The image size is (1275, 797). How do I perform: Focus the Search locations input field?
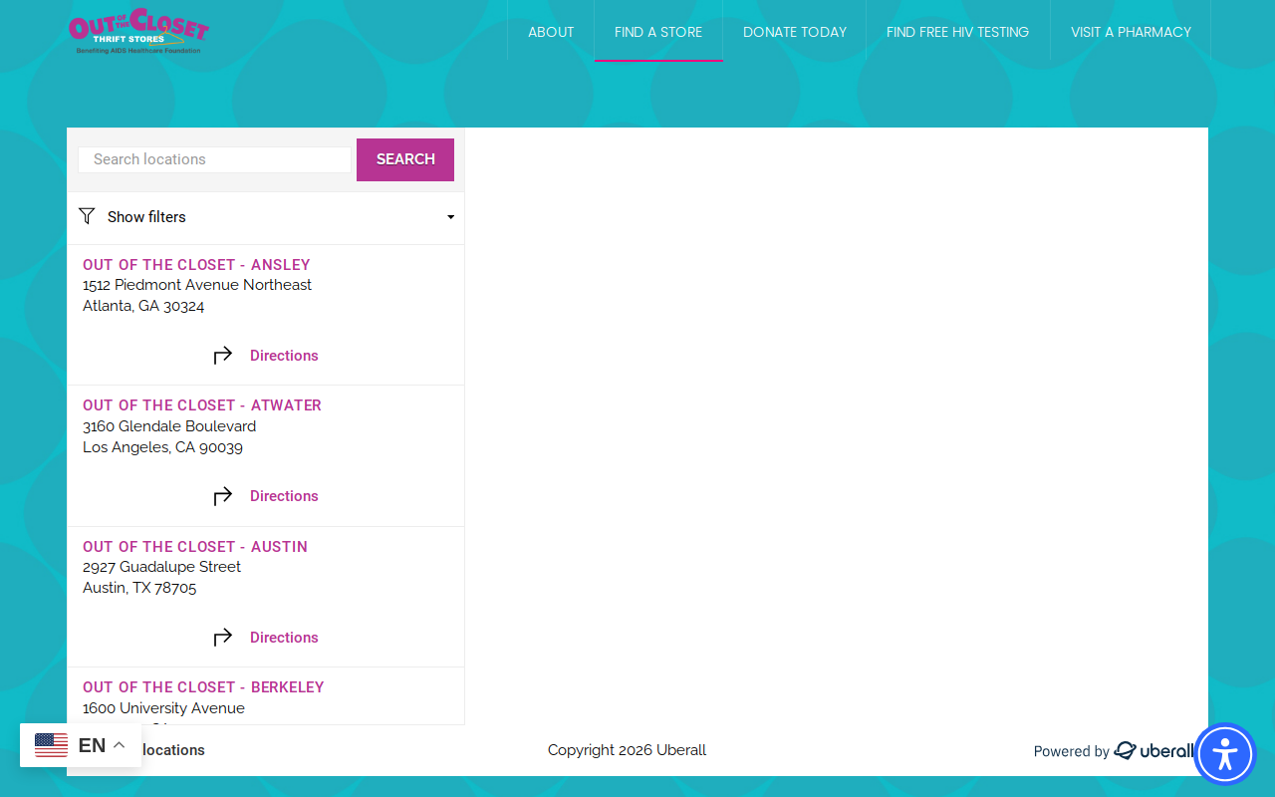(x=214, y=159)
